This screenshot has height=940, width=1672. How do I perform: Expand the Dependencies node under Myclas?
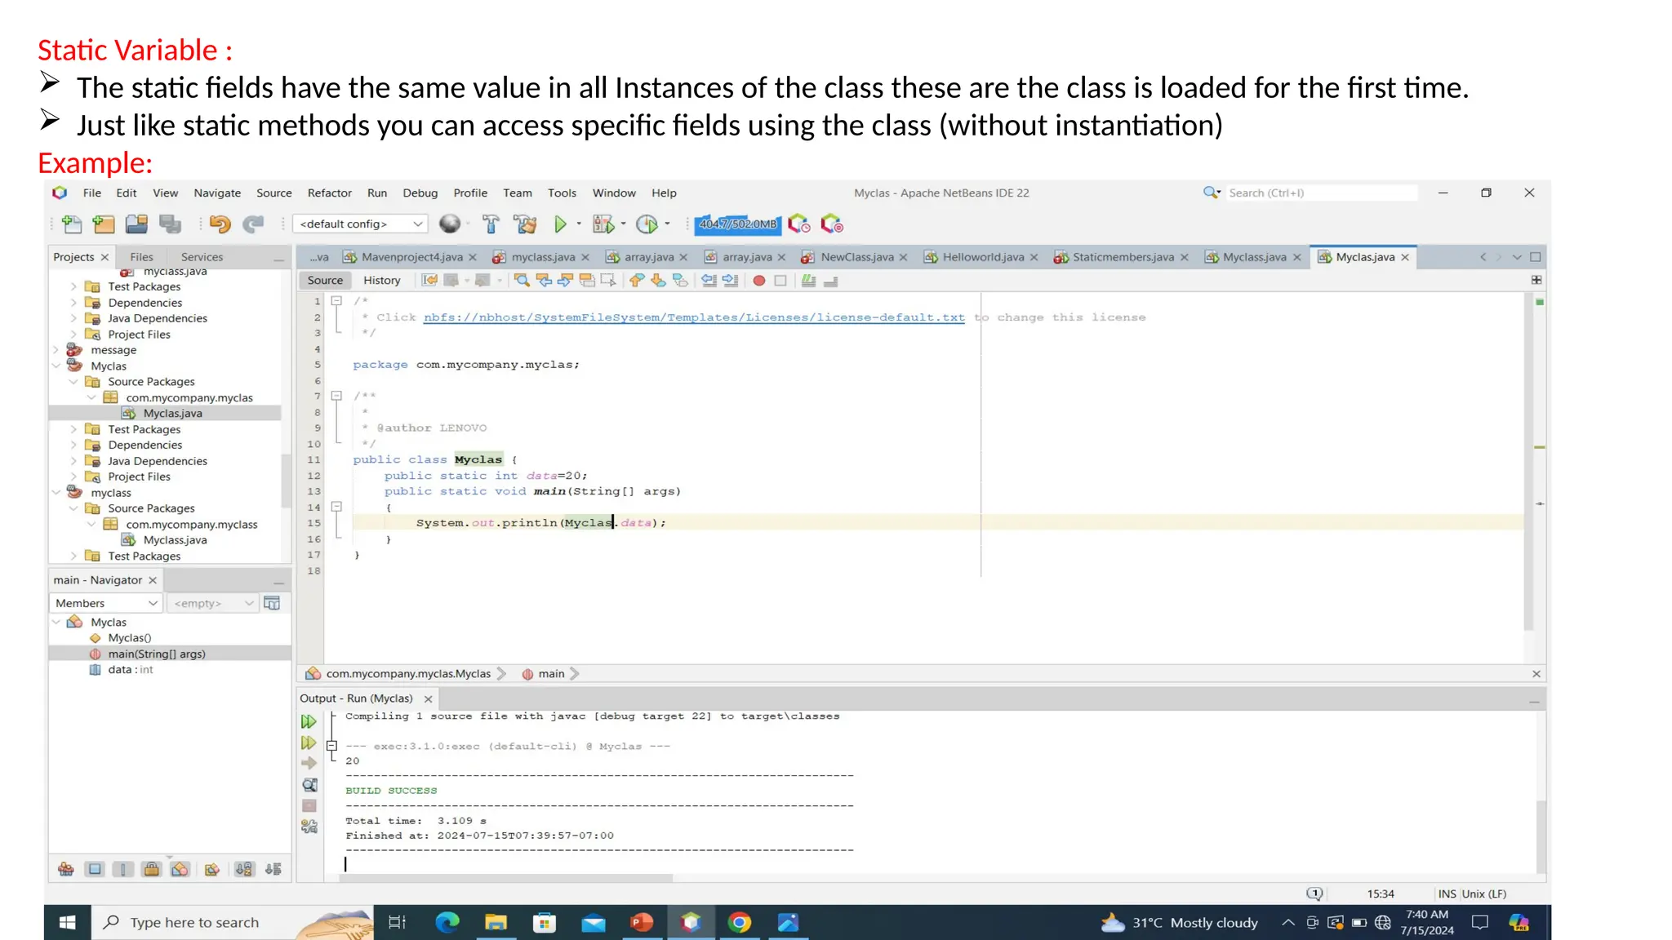[73, 446]
